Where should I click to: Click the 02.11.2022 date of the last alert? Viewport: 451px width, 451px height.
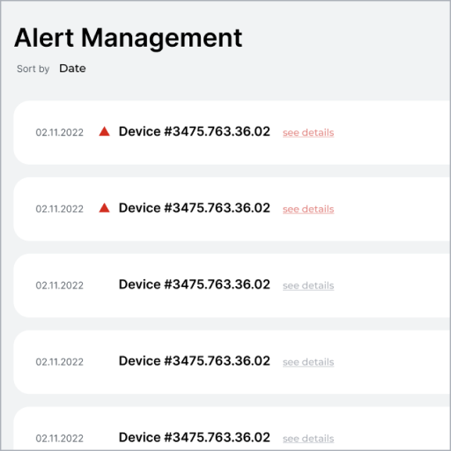[x=60, y=439]
